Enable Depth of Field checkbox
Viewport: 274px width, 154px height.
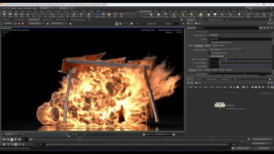coord(210,53)
